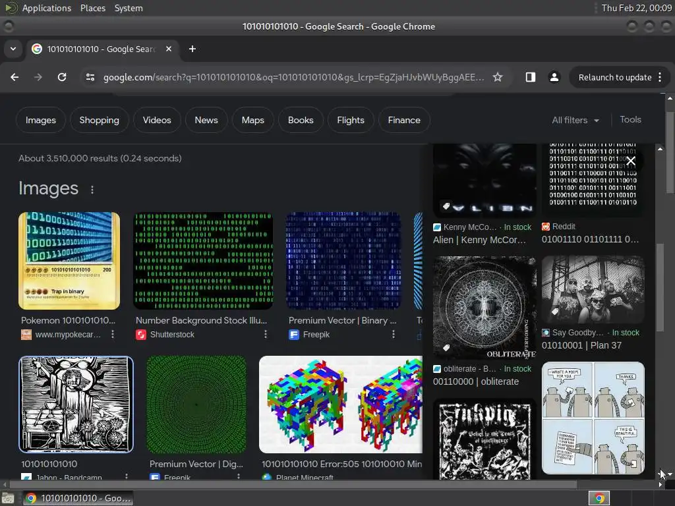
Task: Open the search Tools button
Action: click(630, 120)
